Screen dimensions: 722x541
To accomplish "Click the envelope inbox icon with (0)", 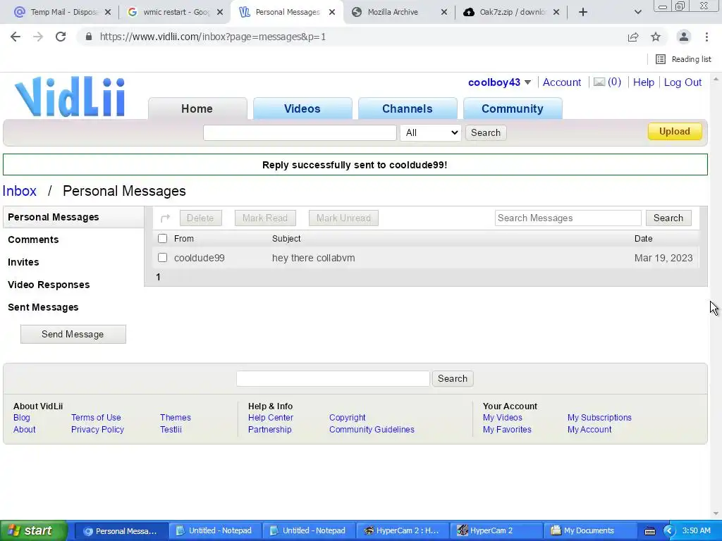I will (607, 82).
